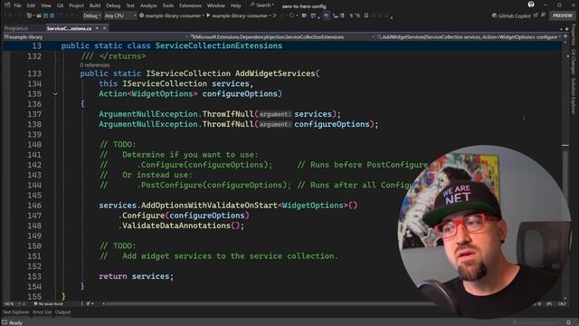Click the feedback icon next to PREVIEW

tap(543, 14)
